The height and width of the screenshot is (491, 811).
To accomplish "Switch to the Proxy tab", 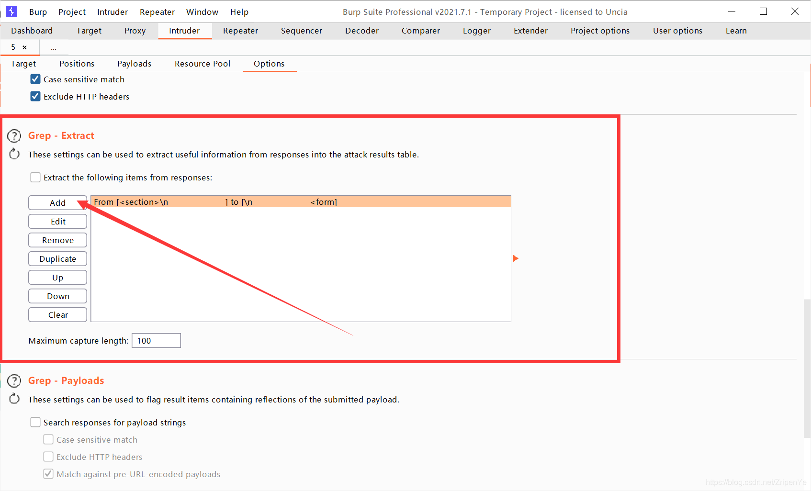I will (x=135, y=31).
